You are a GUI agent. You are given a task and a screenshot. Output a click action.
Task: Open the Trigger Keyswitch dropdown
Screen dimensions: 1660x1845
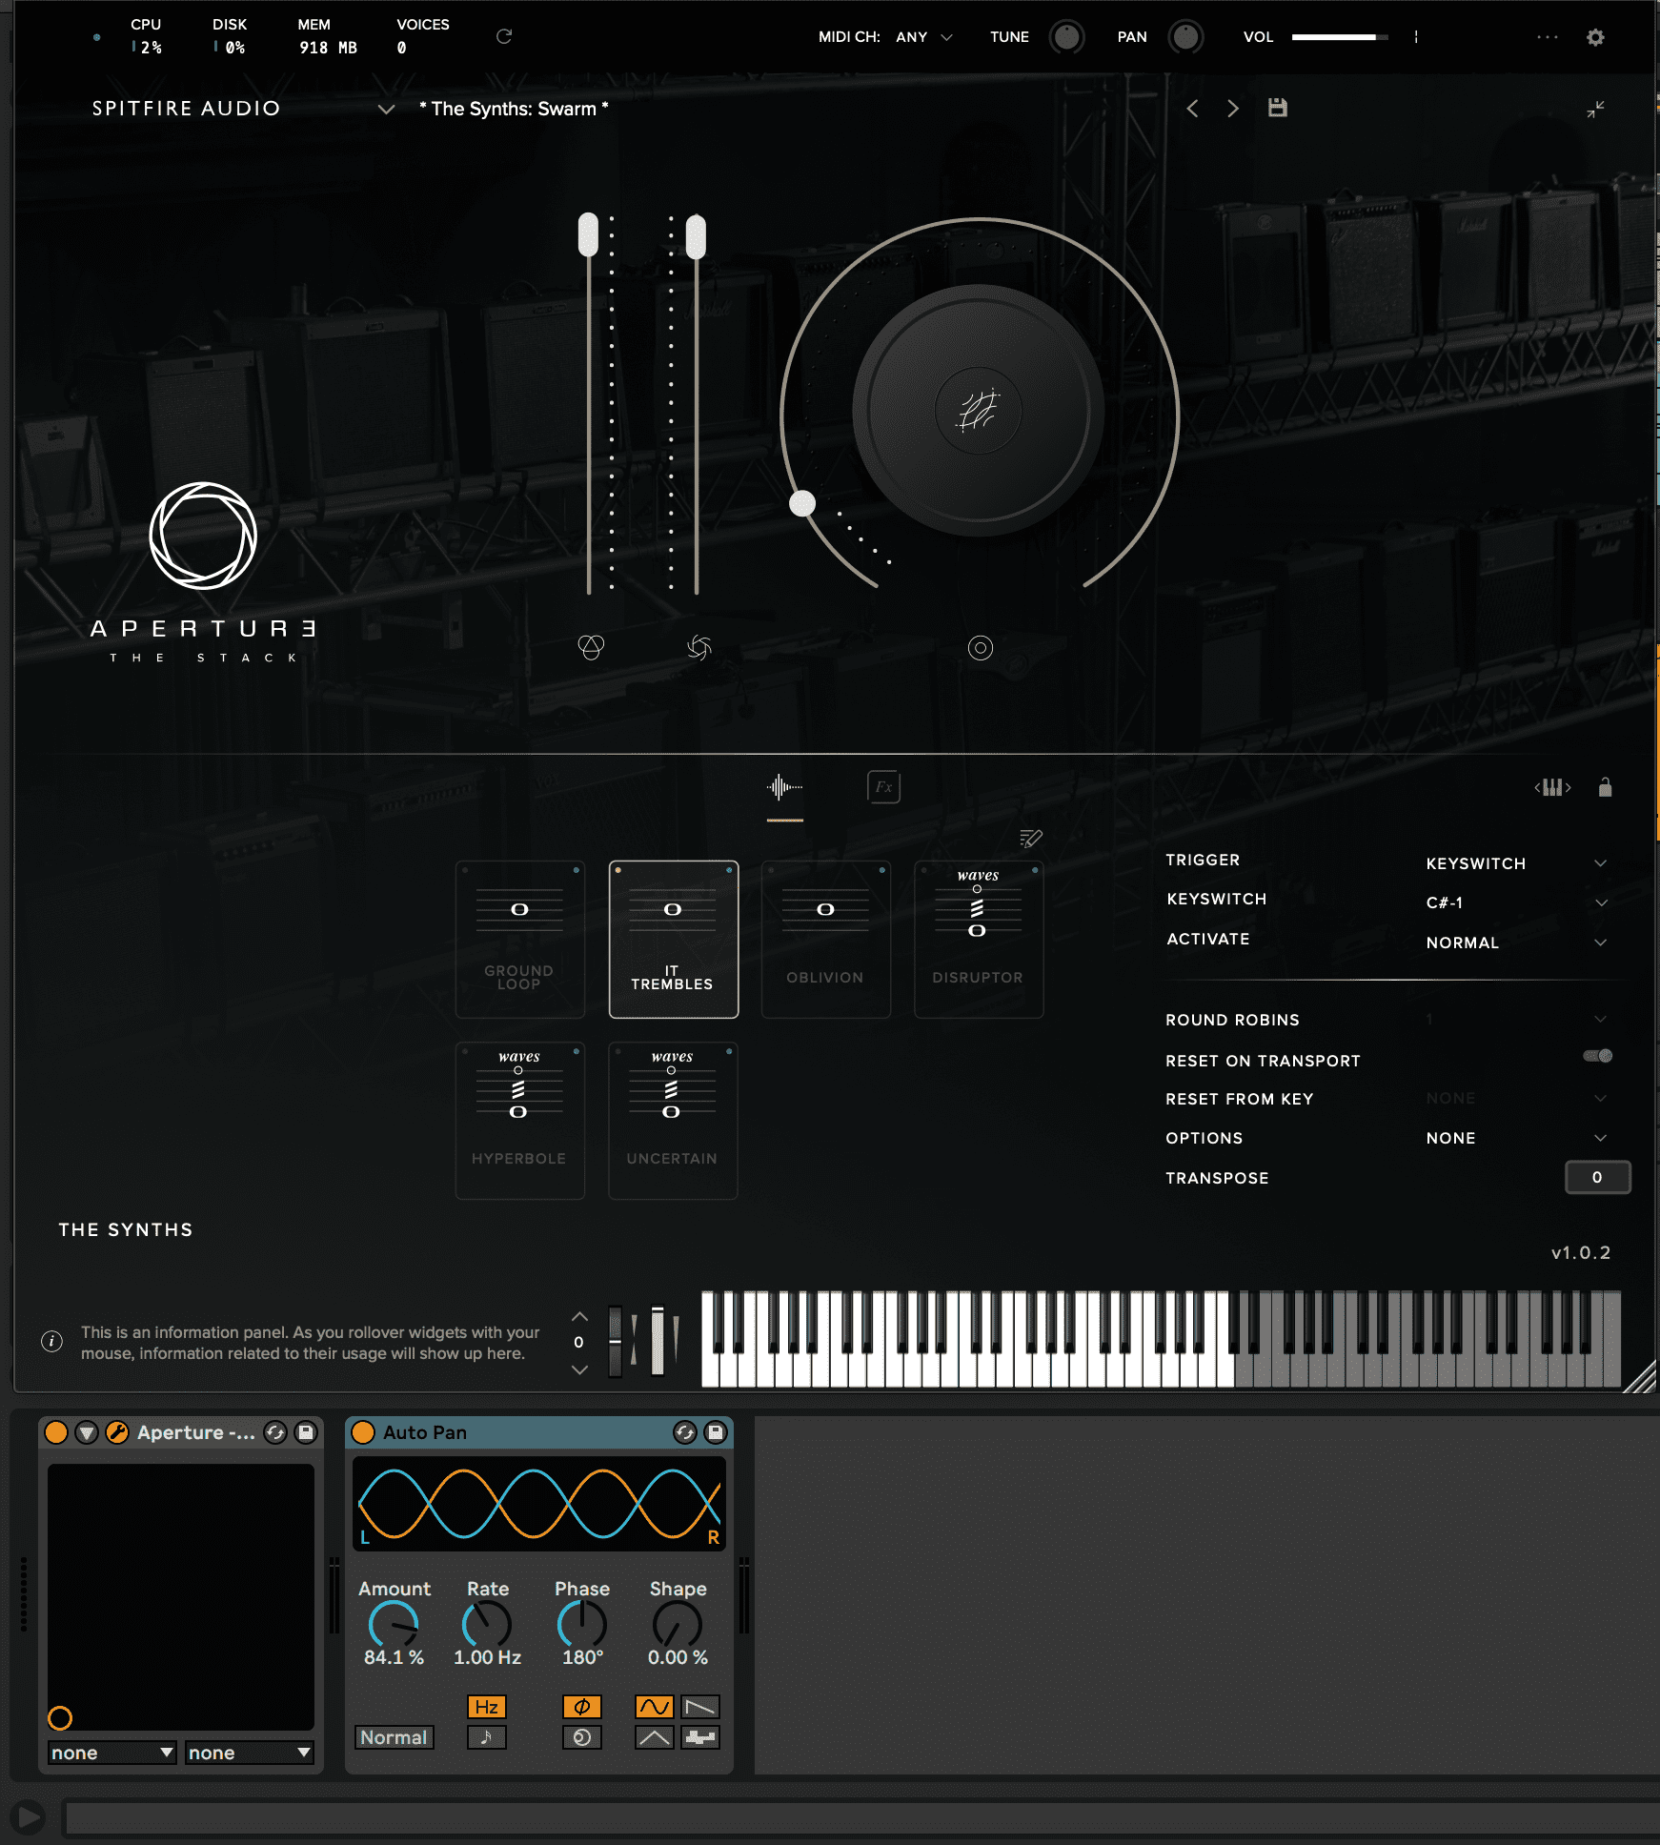[x=1517, y=863]
